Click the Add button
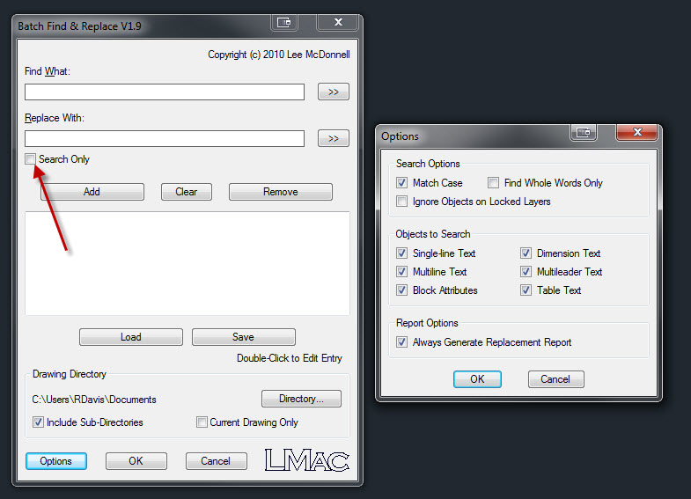Image resolution: width=691 pixels, height=499 pixels. tap(92, 192)
